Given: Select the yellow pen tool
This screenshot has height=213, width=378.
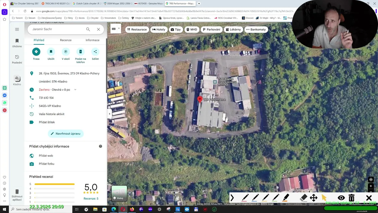Looking at the screenshot, I should pos(265,198).
